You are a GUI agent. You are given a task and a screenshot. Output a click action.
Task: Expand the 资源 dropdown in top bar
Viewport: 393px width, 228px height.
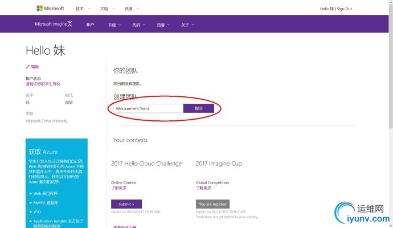(132, 9)
